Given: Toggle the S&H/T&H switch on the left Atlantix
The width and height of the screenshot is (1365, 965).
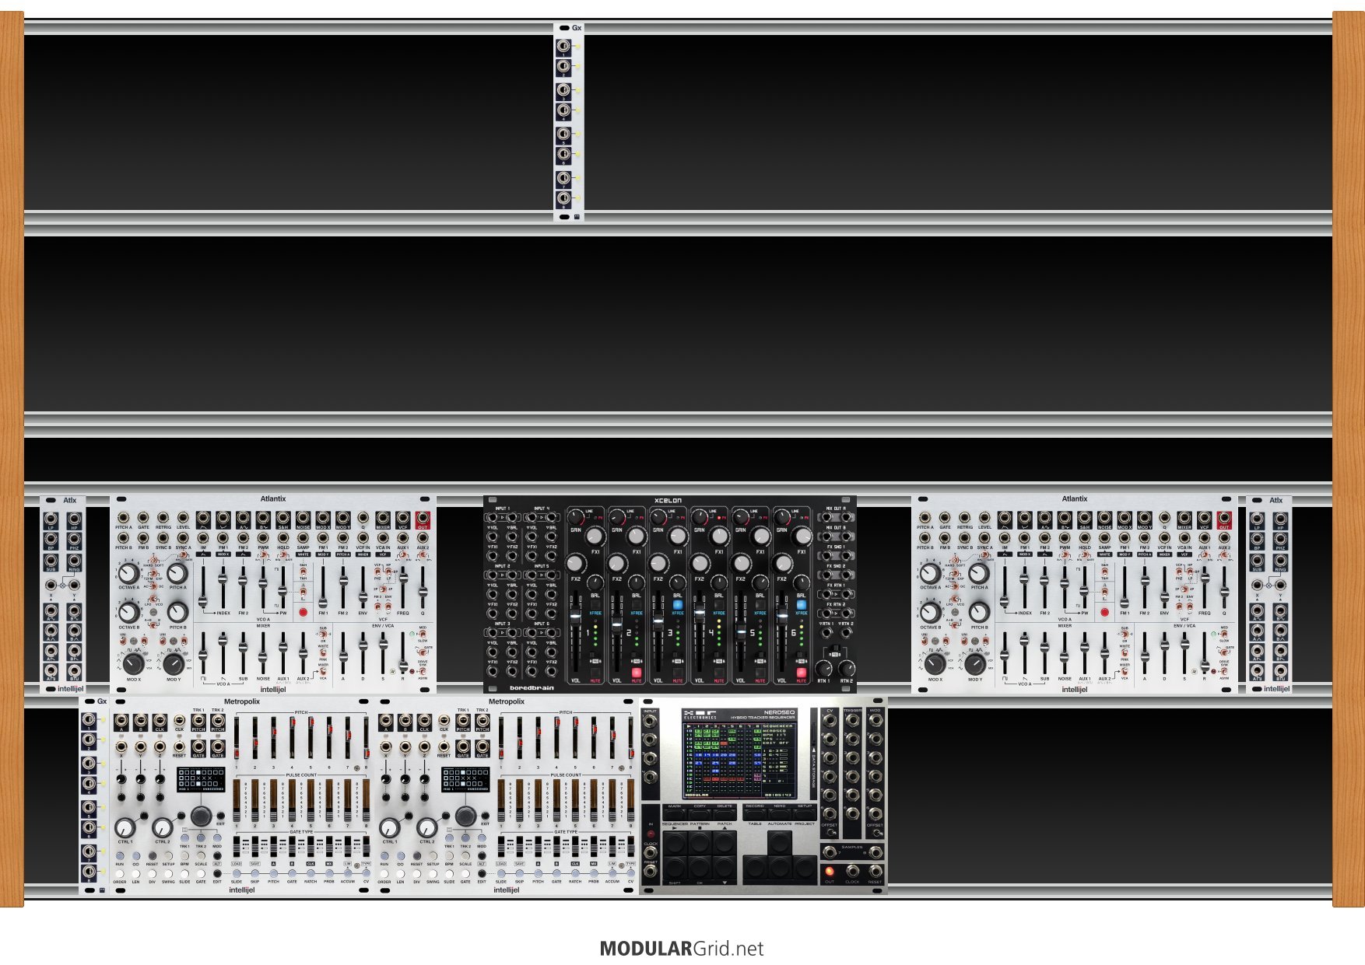Looking at the screenshot, I should click(303, 573).
